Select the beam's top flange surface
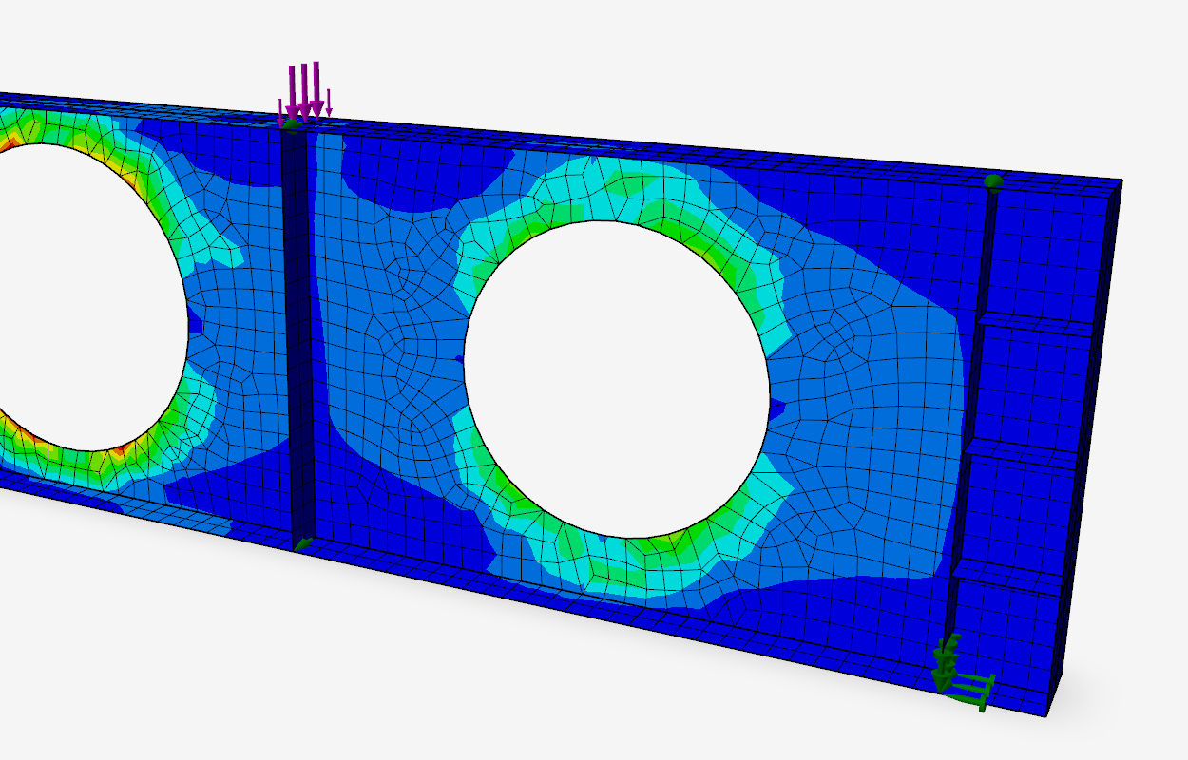The image size is (1188, 760). 665,141
